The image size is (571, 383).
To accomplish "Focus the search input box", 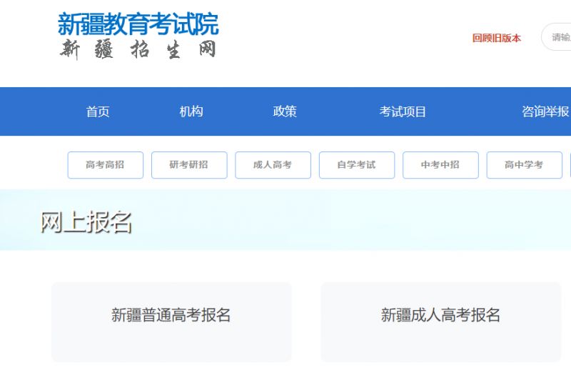I will [557, 37].
